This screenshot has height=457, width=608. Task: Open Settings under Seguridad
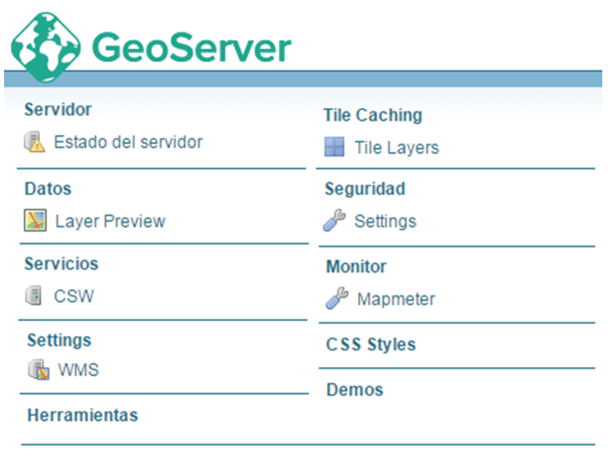[x=385, y=221]
